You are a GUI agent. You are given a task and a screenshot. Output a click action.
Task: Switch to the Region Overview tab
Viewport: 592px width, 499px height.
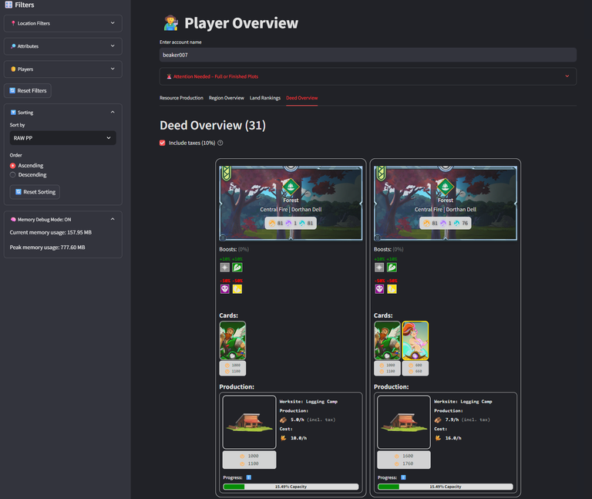tap(227, 98)
